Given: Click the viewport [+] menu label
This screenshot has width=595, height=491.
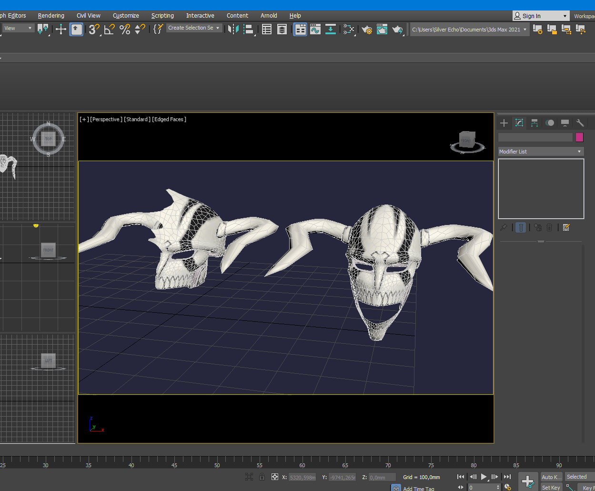Looking at the screenshot, I should (84, 119).
